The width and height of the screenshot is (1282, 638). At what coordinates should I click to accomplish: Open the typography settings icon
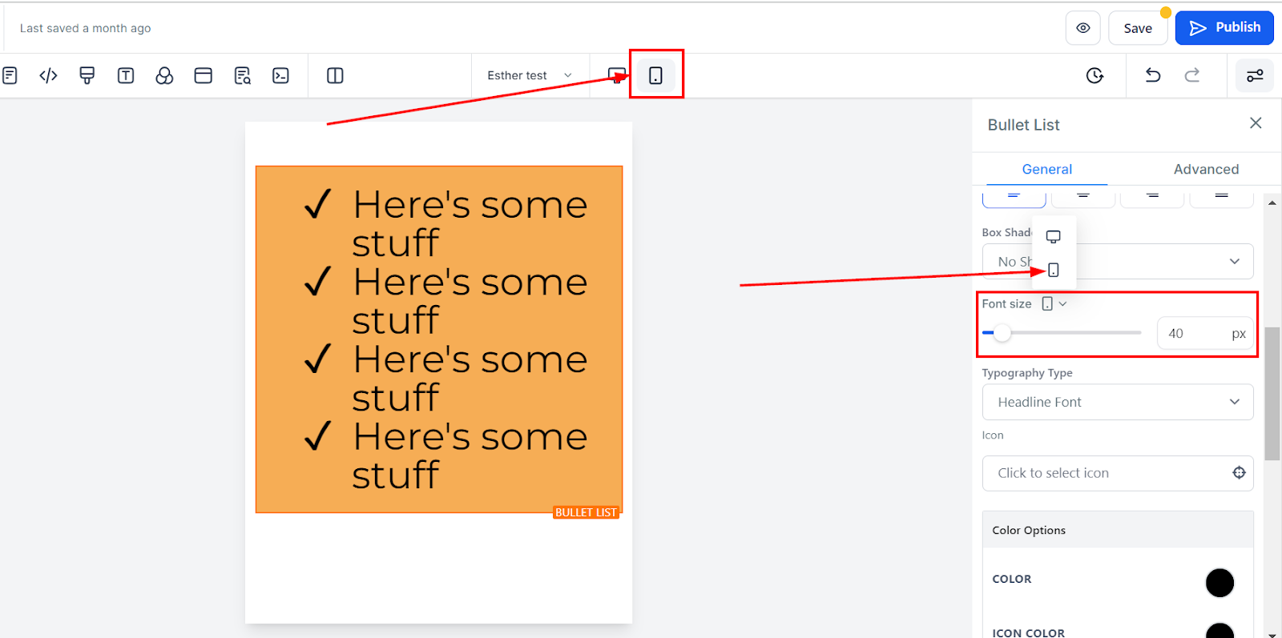click(x=126, y=75)
